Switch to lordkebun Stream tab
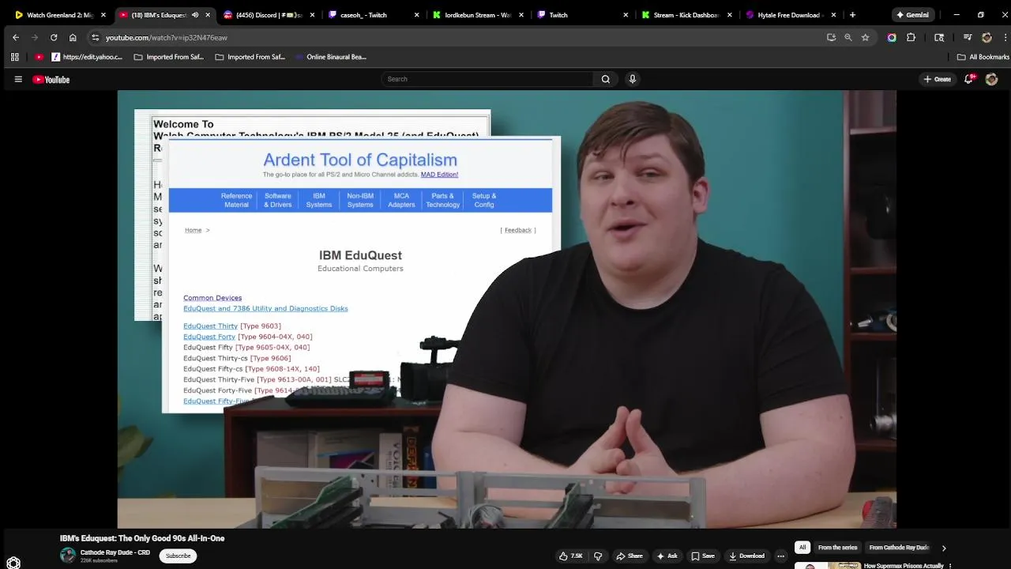 click(x=476, y=14)
